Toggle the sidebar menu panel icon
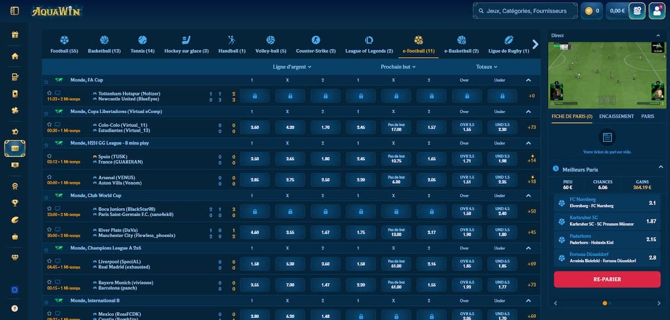The image size is (670, 320). tap(15, 11)
